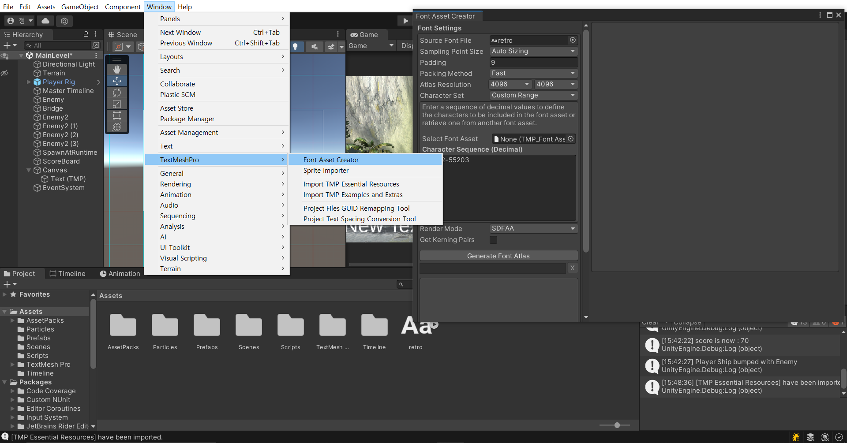This screenshot has width=847, height=443.
Task: Click the Padding input field
Action: [534, 62]
